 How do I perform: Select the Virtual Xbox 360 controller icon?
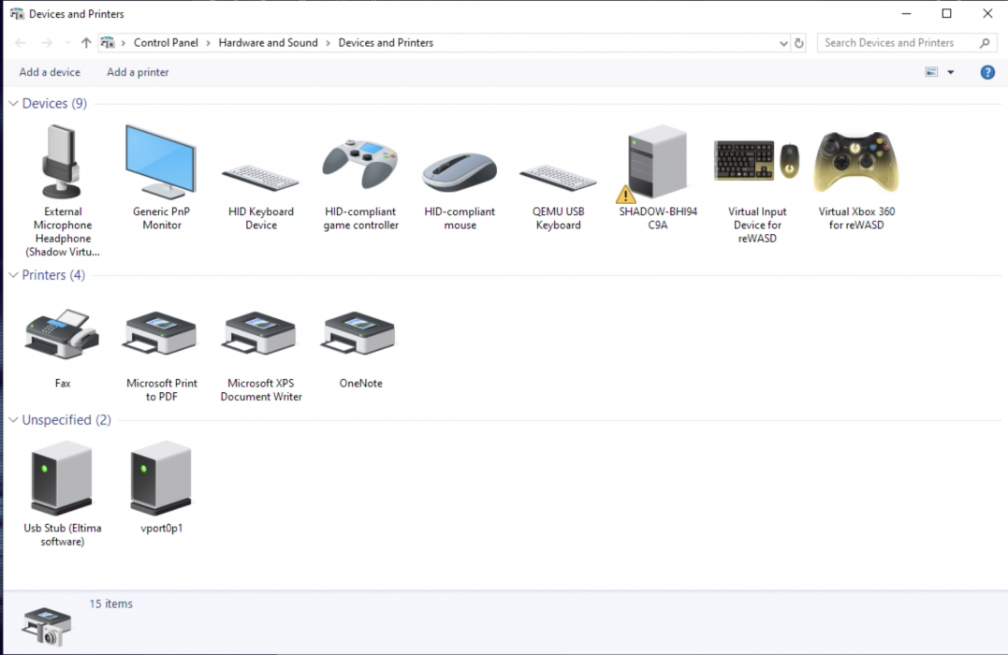[x=855, y=162]
